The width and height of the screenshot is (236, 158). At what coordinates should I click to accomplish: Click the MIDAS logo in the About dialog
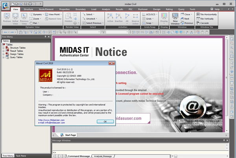[x=46, y=75]
